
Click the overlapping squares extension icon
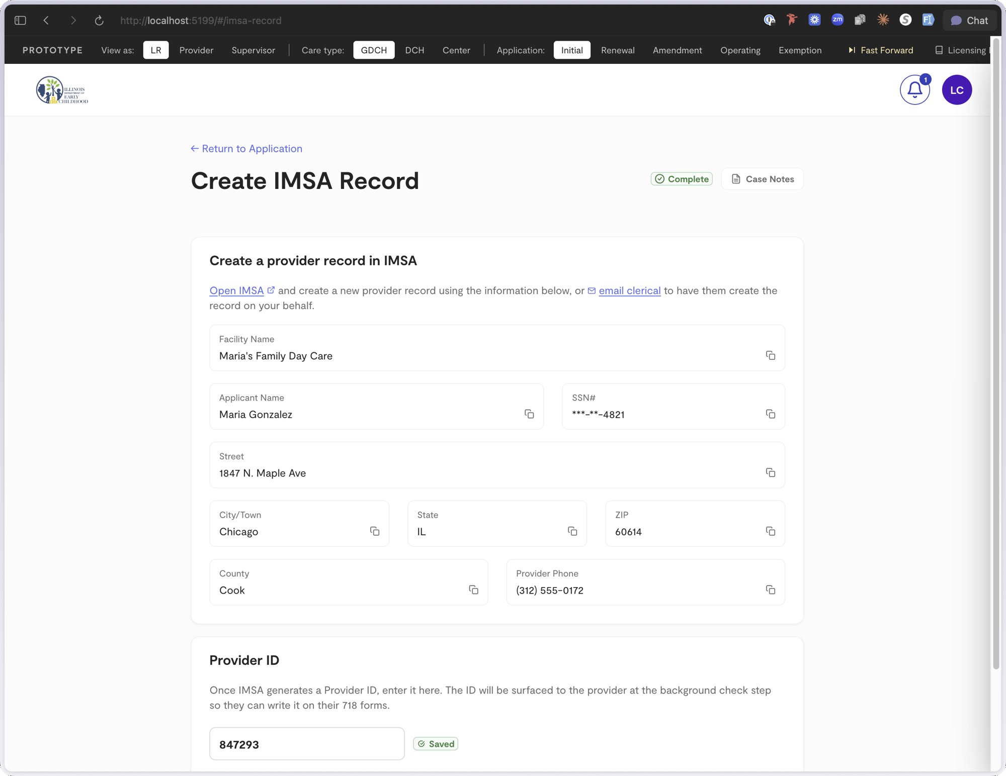pyautogui.click(x=860, y=20)
